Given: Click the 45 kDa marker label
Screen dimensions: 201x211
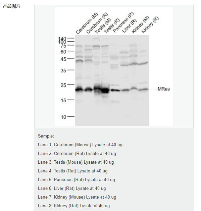Looking at the screenshot, I should coord(63,59).
